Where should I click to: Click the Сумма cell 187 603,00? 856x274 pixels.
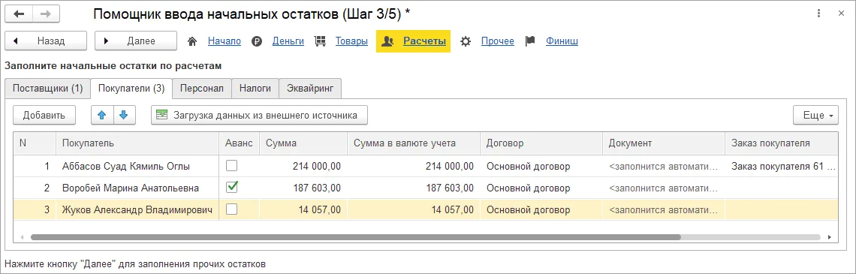303,188
